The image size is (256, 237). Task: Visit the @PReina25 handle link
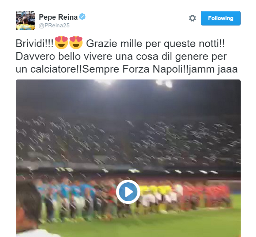(x=54, y=26)
